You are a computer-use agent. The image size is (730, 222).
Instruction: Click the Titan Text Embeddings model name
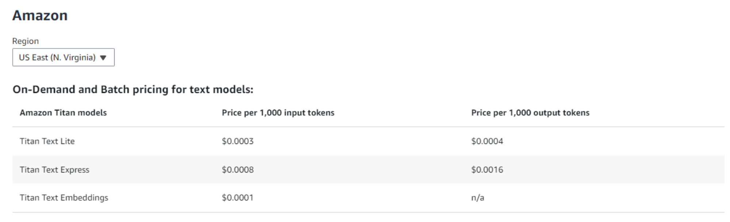coord(64,198)
